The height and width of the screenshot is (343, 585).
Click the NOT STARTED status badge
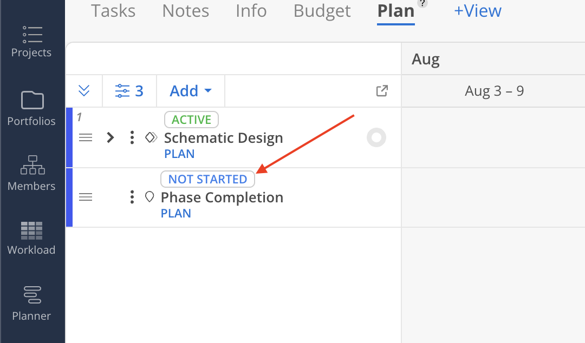click(208, 179)
